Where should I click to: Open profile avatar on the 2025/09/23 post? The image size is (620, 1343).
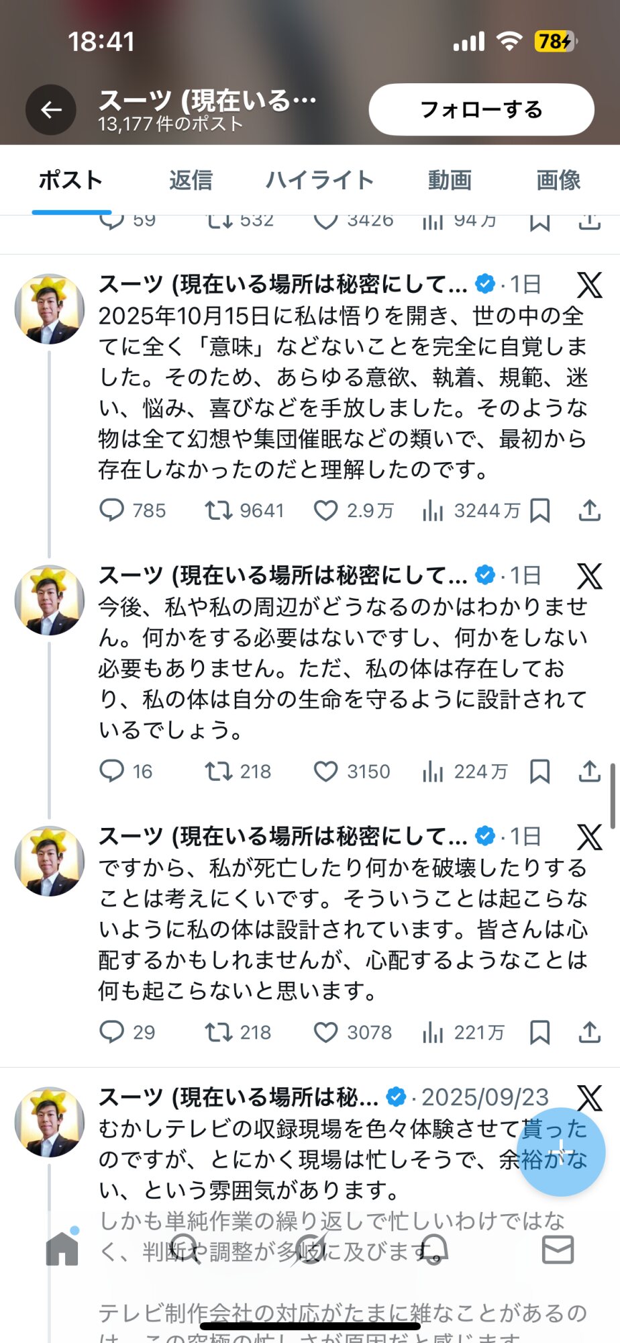coord(50,1122)
